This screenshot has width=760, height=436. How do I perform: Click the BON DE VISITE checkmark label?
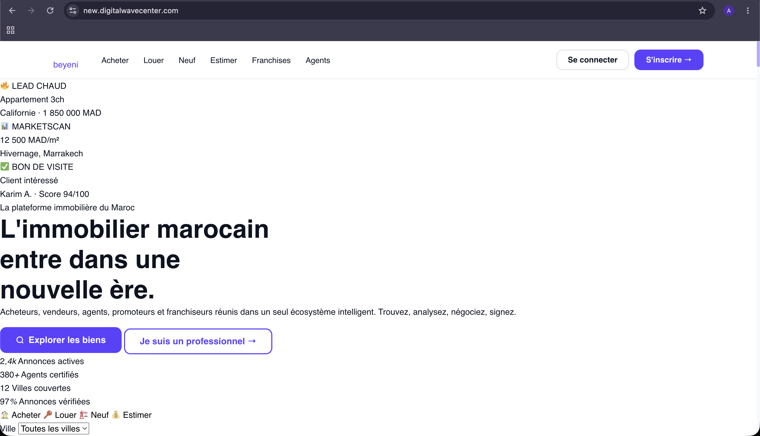37,167
